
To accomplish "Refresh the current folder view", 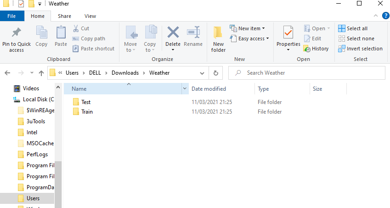I will 215,73.
